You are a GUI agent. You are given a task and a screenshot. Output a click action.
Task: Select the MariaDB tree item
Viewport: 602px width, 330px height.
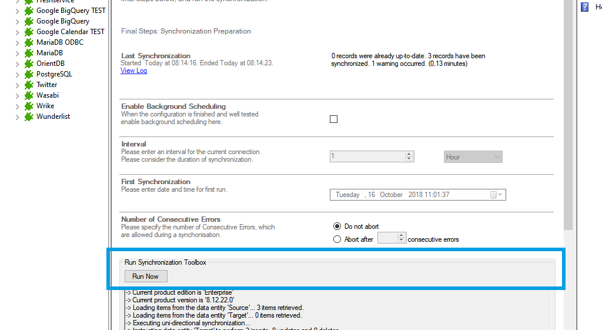(49, 53)
